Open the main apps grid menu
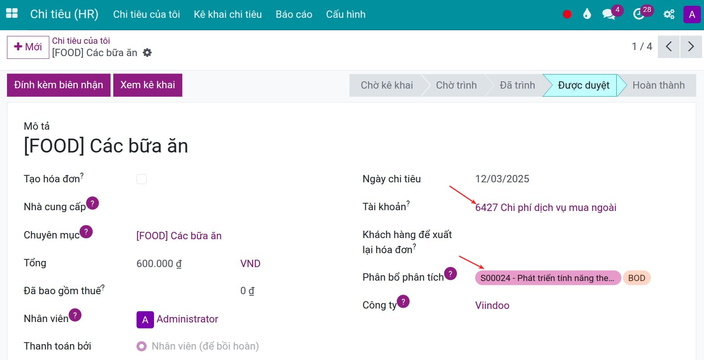704x360 pixels. (x=12, y=14)
